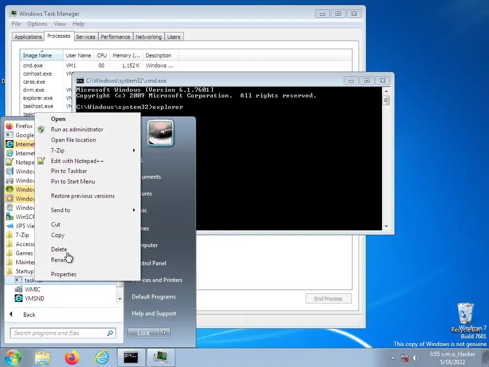Open Task Manager View menu
The width and height of the screenshot is (489, 367).
[x=60, y=24]
